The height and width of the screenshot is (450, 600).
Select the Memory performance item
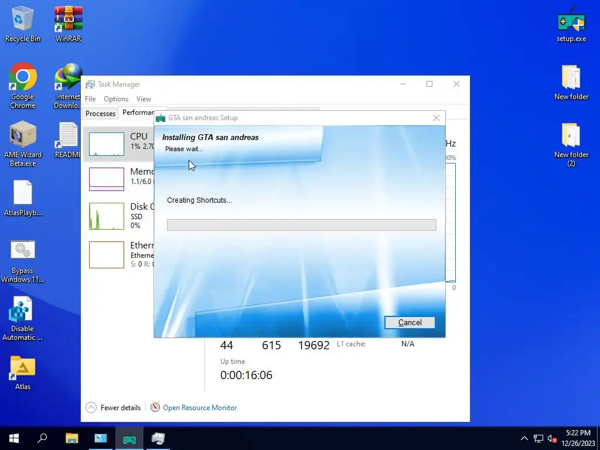click(x=118, y=179)
